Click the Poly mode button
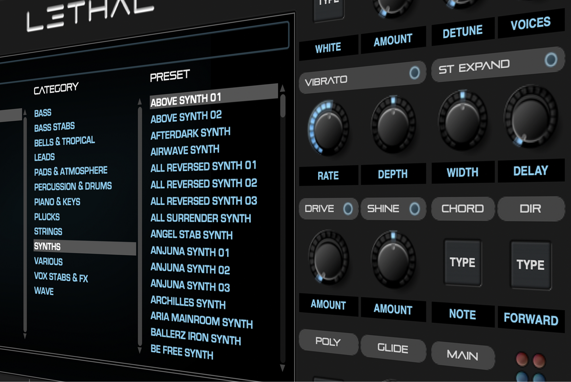This screenshot has width=571, height=382. click(x=328, y=342)
